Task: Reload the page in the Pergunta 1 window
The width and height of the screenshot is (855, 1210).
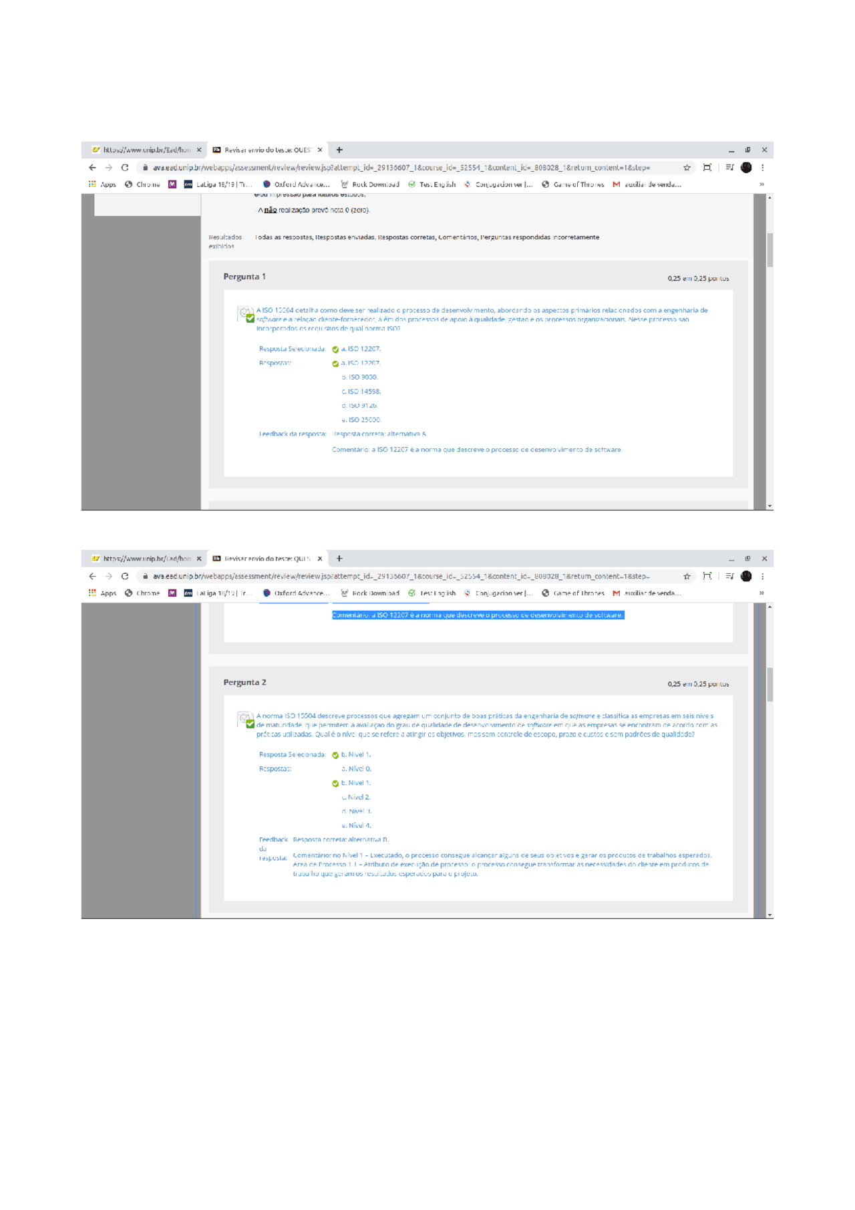Action: point(125,168)
